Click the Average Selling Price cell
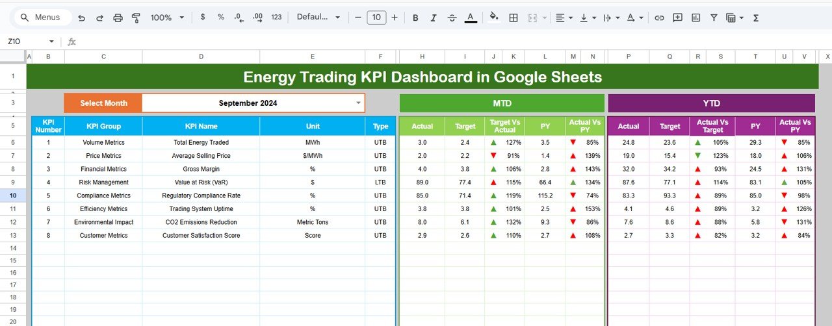The width and height of the screenshot is (832, 326). tap(201, 156)
